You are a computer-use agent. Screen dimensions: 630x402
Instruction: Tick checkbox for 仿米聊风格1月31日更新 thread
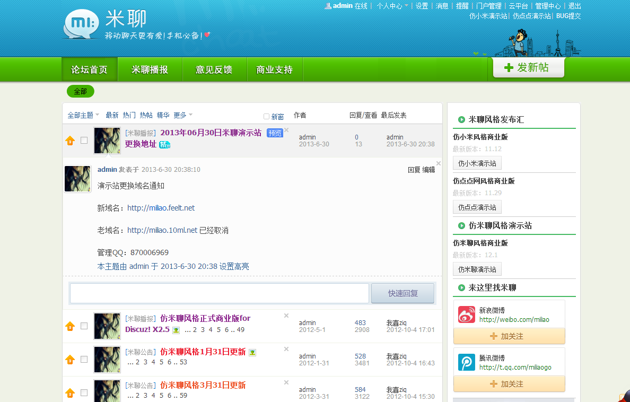pyautogui.click(x=84, y=360)
